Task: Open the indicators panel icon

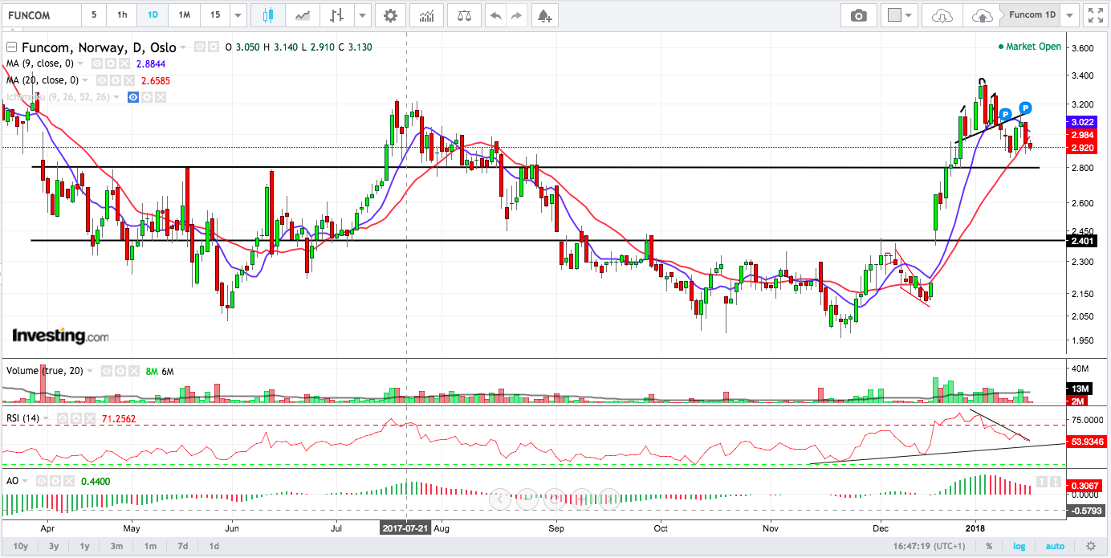Action: click(427, 15)
